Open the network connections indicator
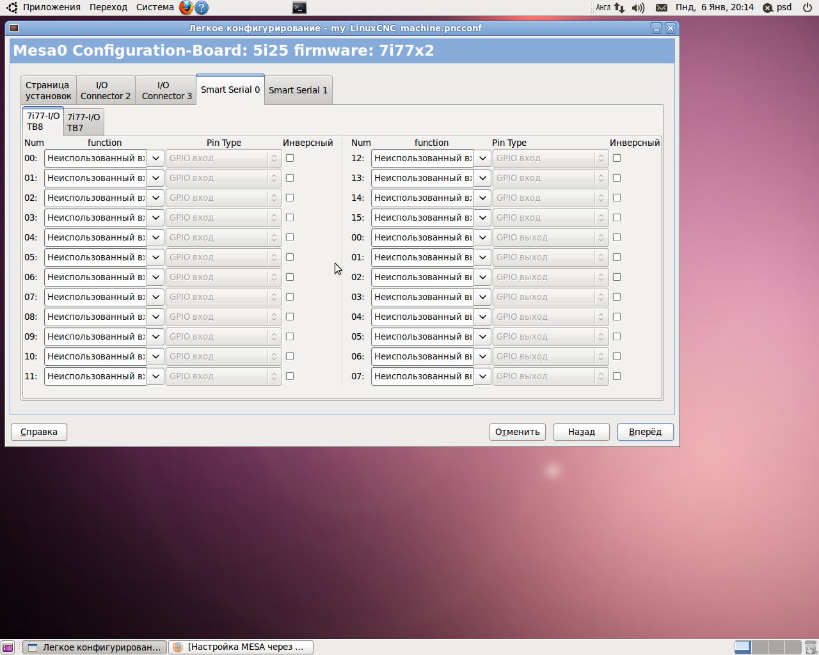The width and height of the screenshot is (819, 655). pos(619,8)
